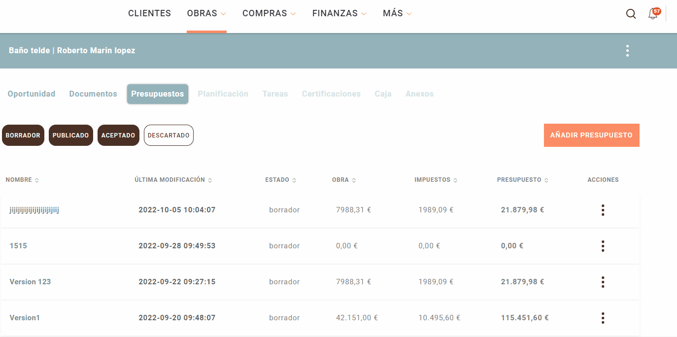Toggle the Aceptado status filter
Viewport: 677px width, 337px height.
(x=118, y=135)
